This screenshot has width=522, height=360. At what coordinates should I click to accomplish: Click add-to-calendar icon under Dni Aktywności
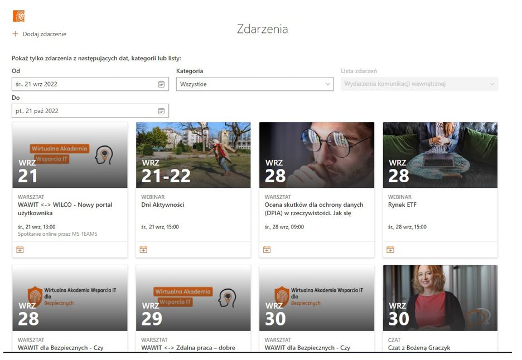[x=143, y=250]
